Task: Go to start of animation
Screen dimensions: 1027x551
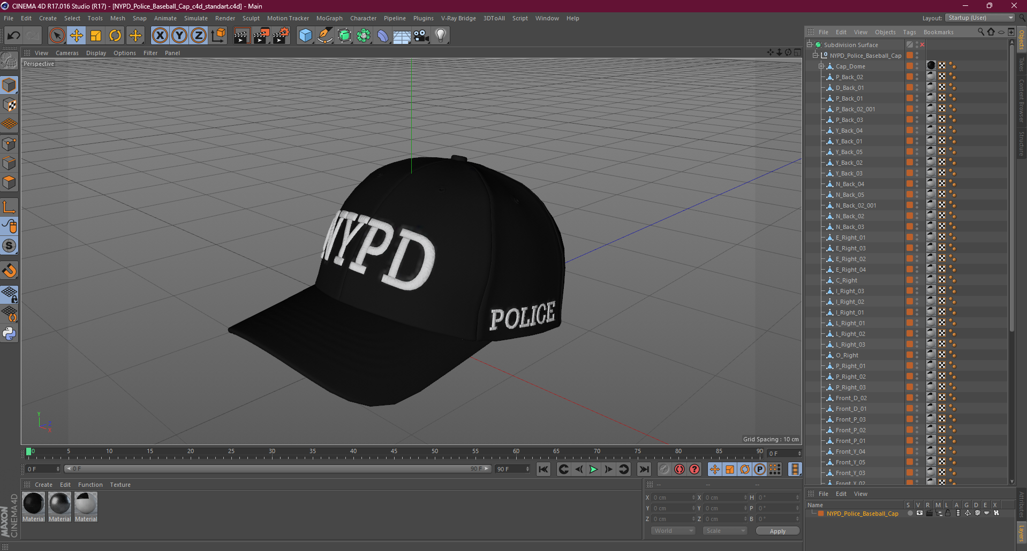Action: (x=543, y=469)
